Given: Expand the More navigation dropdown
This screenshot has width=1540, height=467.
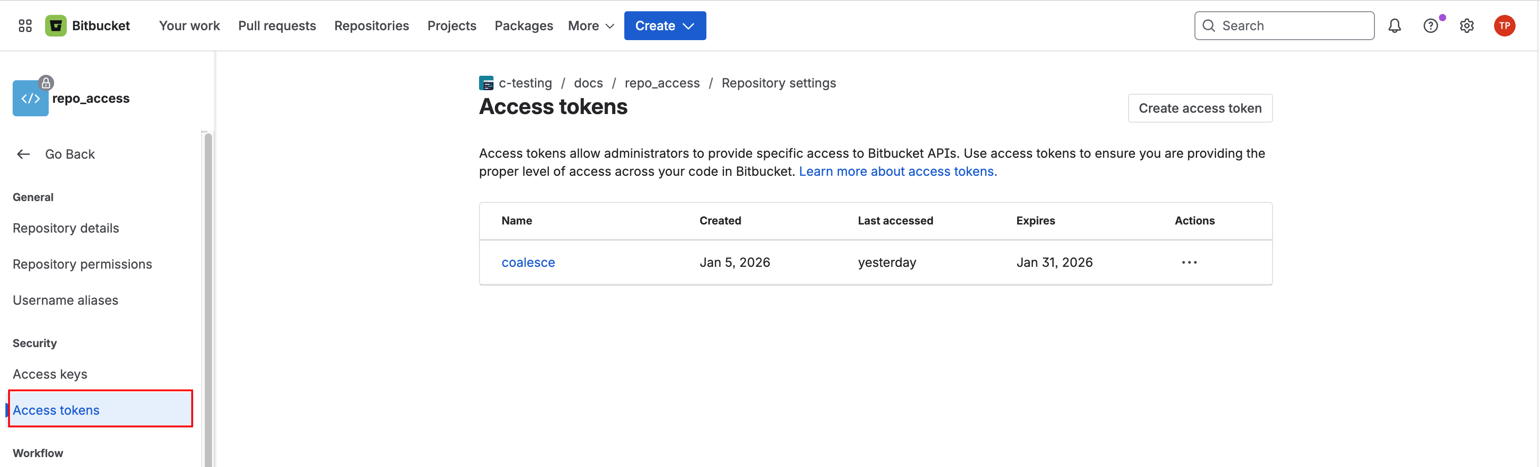Looking at the screenshot, I should (x=590, y=26).
